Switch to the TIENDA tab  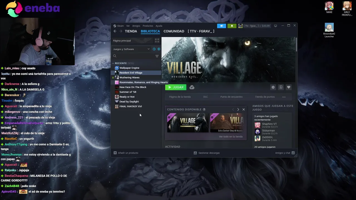(x=131, y=31)
